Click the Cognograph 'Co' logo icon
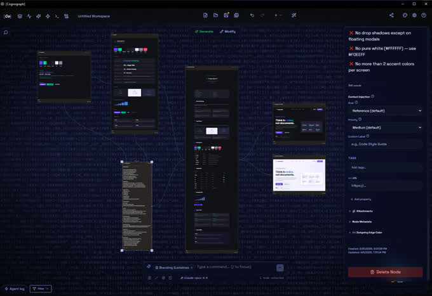Screen dimensions: 432x296 8,16
